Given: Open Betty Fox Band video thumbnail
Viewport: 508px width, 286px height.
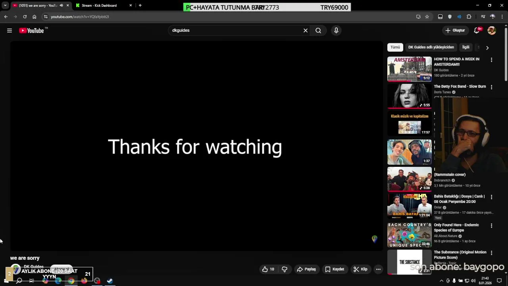Looking at the screenshot, I should (x=409, y=96).
